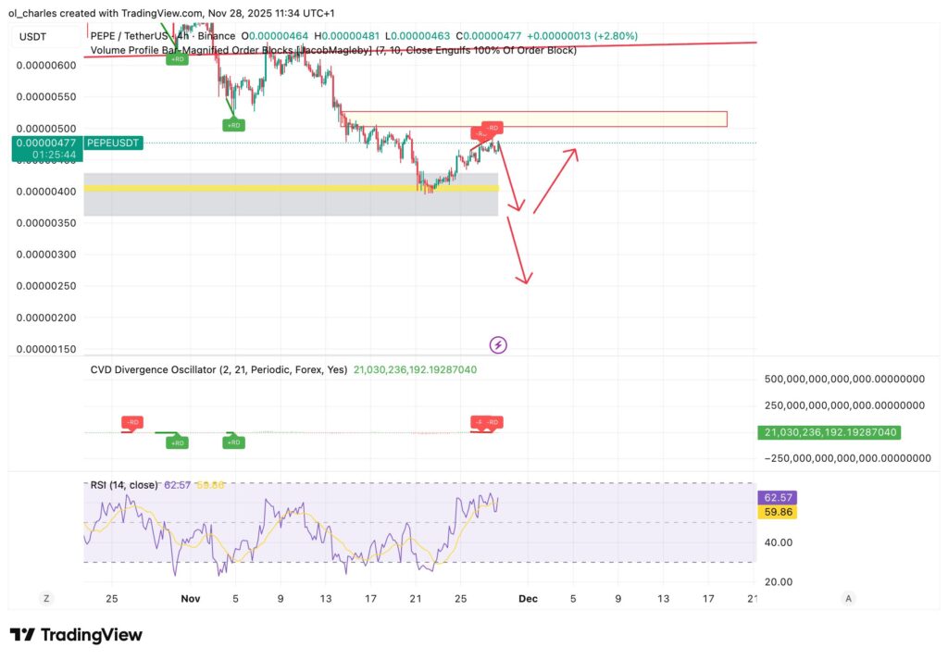Click the A icon right of the time axis
The width and height of the screenshot is (948, 660).
click(x=848, y=599)
